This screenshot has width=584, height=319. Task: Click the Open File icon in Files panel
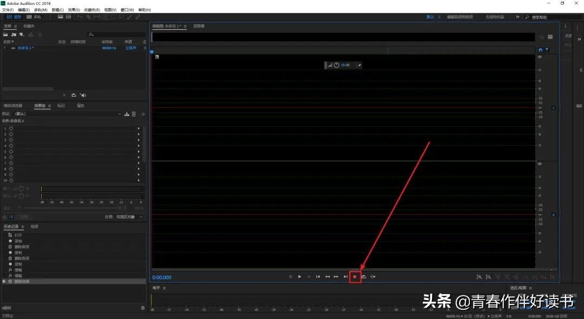(5, 34)
